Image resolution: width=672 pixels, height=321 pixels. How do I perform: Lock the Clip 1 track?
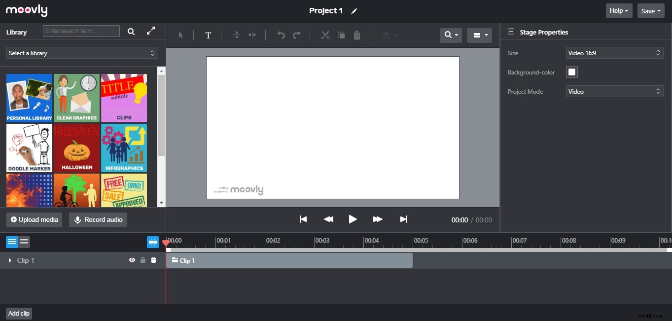142,260
